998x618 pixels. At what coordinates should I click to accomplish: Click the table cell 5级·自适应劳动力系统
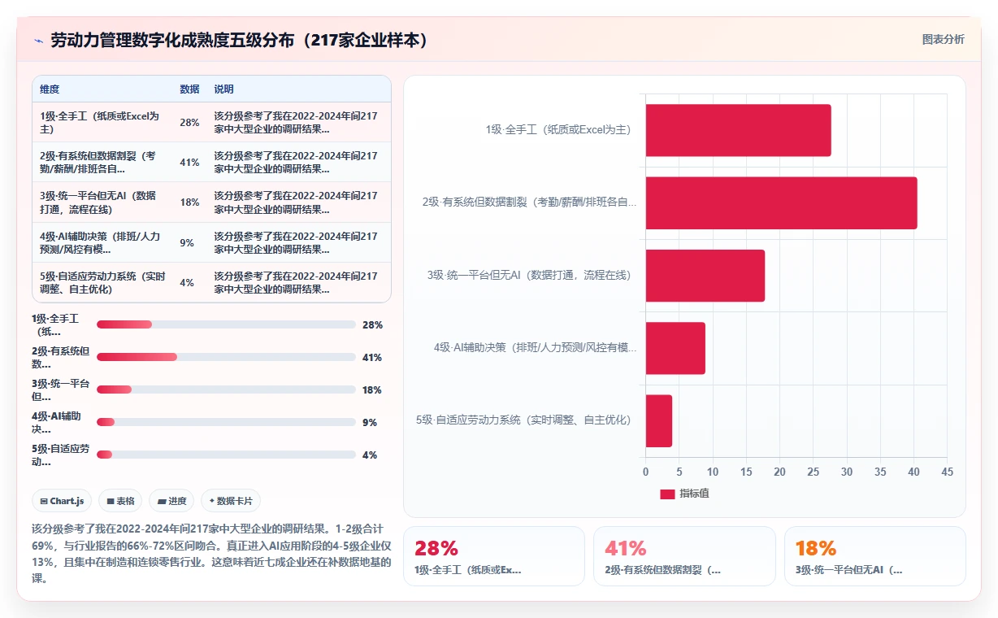point(102,282)
